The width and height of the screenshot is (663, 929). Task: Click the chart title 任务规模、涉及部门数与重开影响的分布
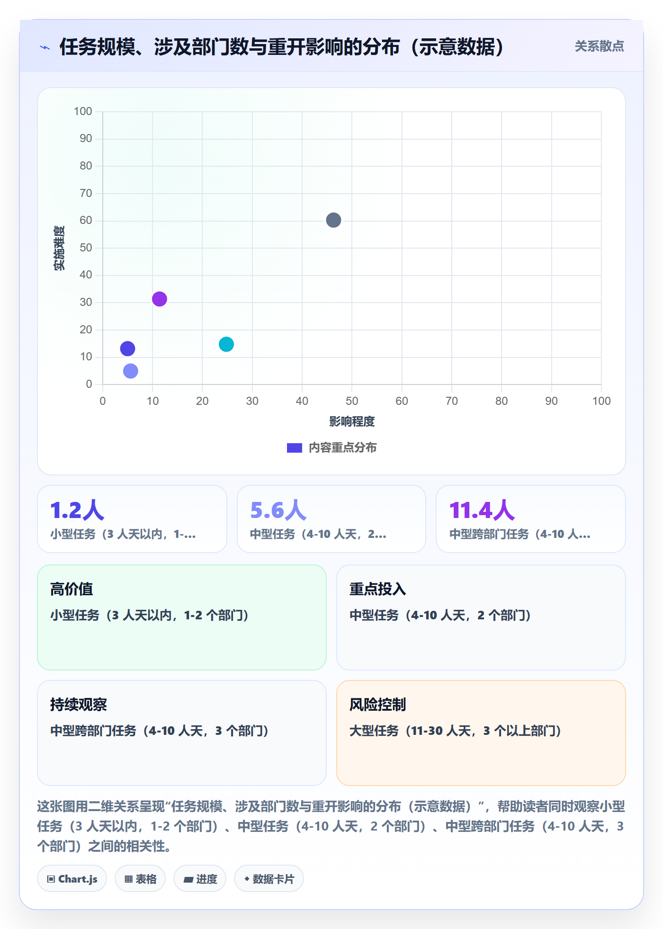click(282, 47)
